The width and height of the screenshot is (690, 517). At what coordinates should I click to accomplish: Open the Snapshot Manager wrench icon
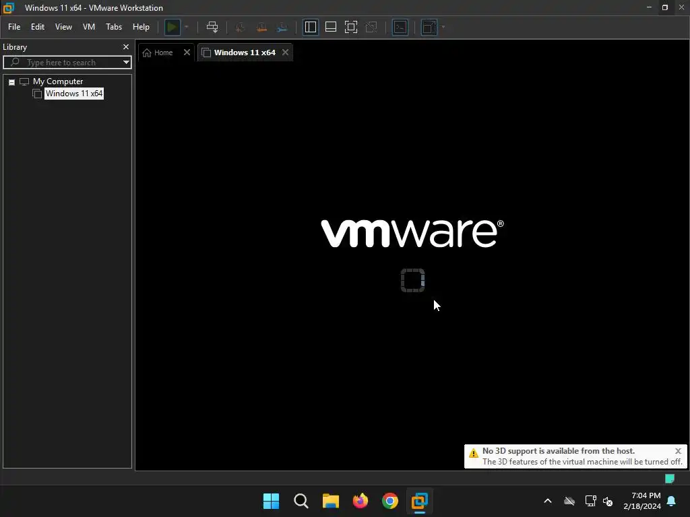[x=282, y=27]
